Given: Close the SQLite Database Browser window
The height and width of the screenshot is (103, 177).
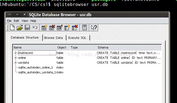Looking at the screenshot, I should (24, 14).
